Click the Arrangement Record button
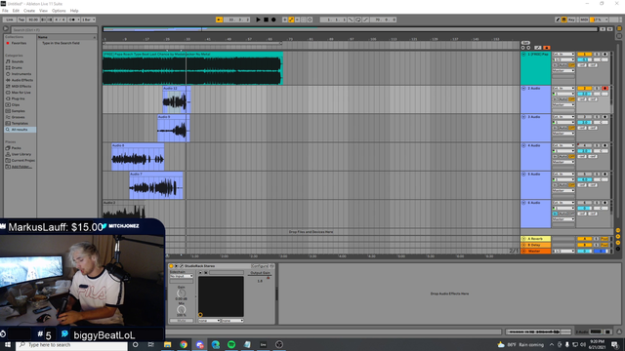The height and width of the screenshot is (351, 625). point(273,19)
